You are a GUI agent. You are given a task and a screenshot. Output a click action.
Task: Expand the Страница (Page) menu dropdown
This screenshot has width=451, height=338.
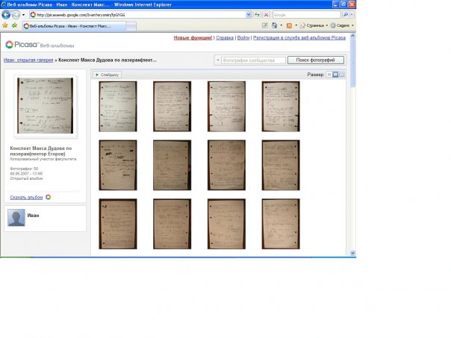tap(327, 25)
